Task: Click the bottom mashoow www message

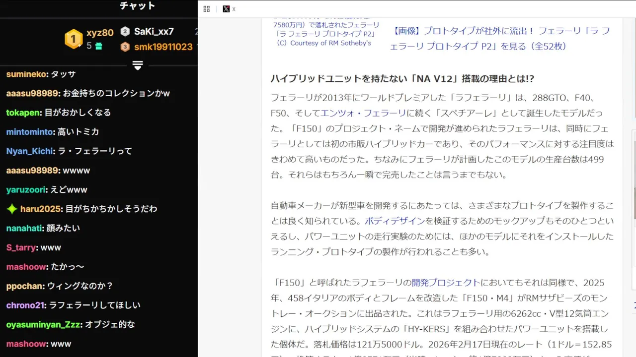Action: [39, 344]
